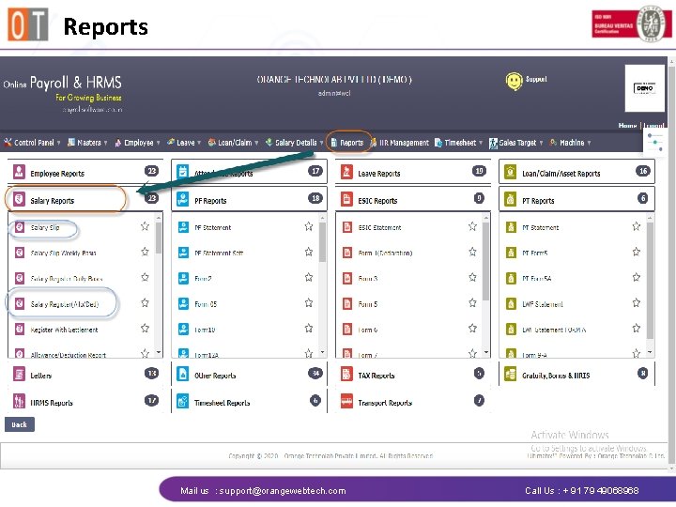This screenshot has width=676, height=507.
Task: Open the PT Form5 report
Action: click(534, 253)
